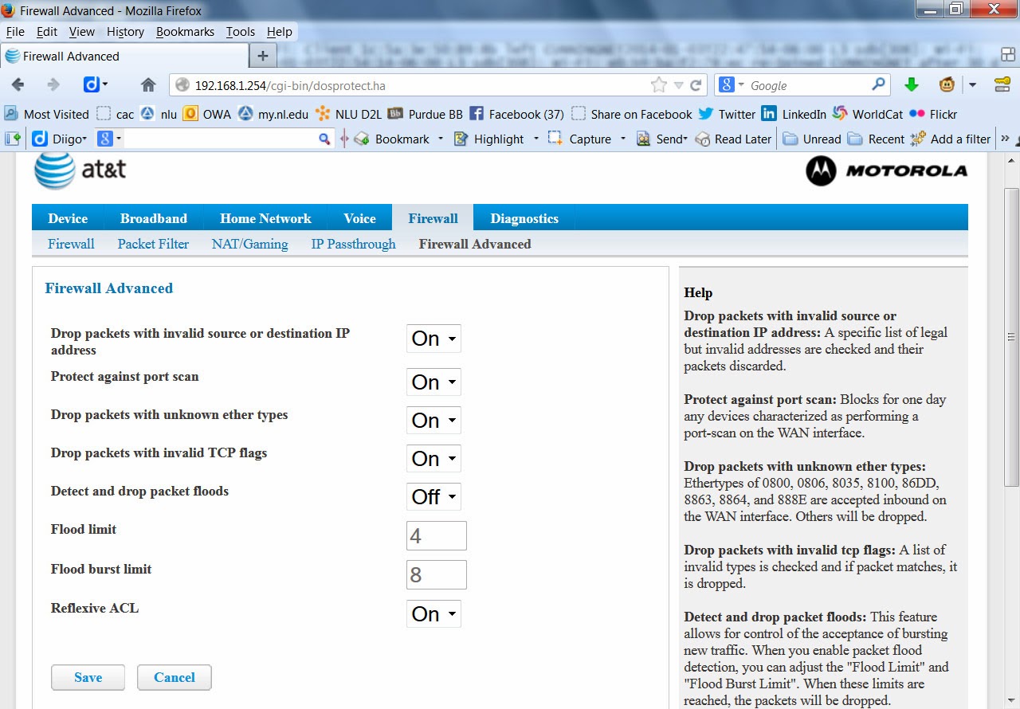Open the Reflexive ACL dropdown
This screenshot has width=1020, height=709.
(x=433, y=614)
